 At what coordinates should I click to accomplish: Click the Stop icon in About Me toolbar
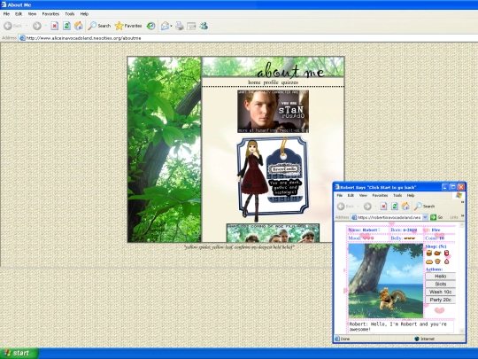pyautogui.click(x=54, y=26)
